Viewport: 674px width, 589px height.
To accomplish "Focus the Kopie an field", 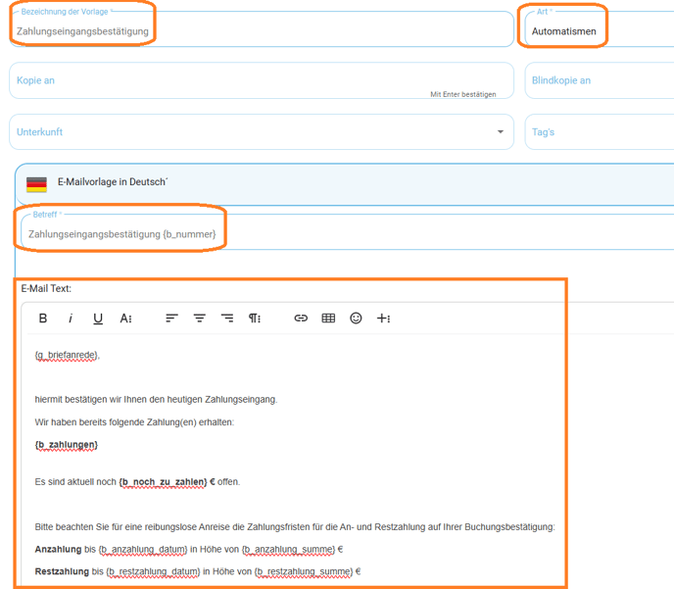I will (262, 80).
